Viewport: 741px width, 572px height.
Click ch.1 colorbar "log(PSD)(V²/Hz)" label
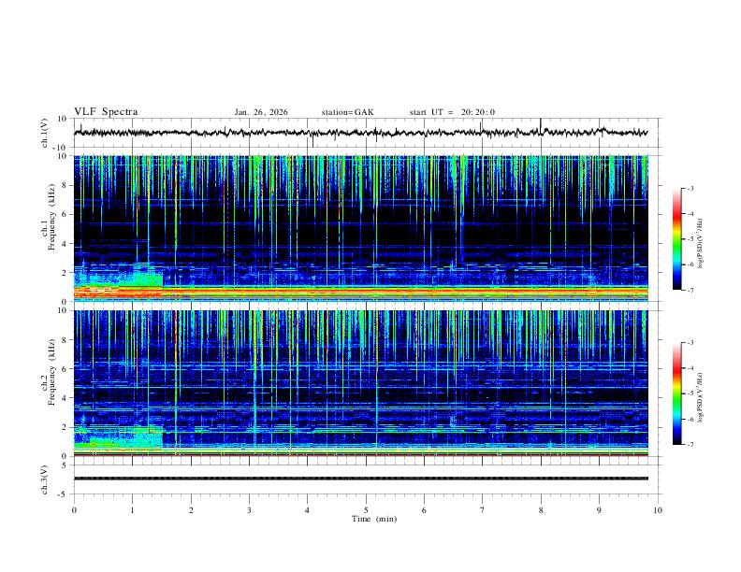(701, 243)
